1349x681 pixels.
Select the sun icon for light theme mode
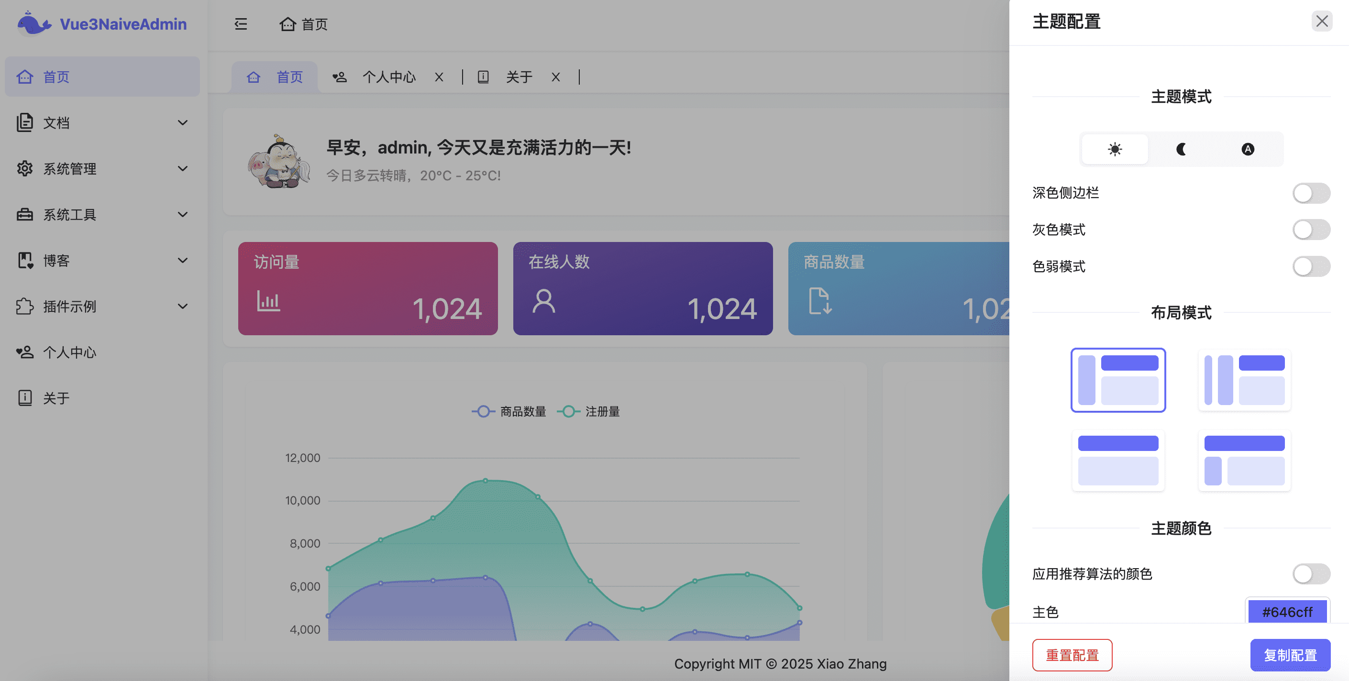pyautogui.click(x=1115, y=149)
